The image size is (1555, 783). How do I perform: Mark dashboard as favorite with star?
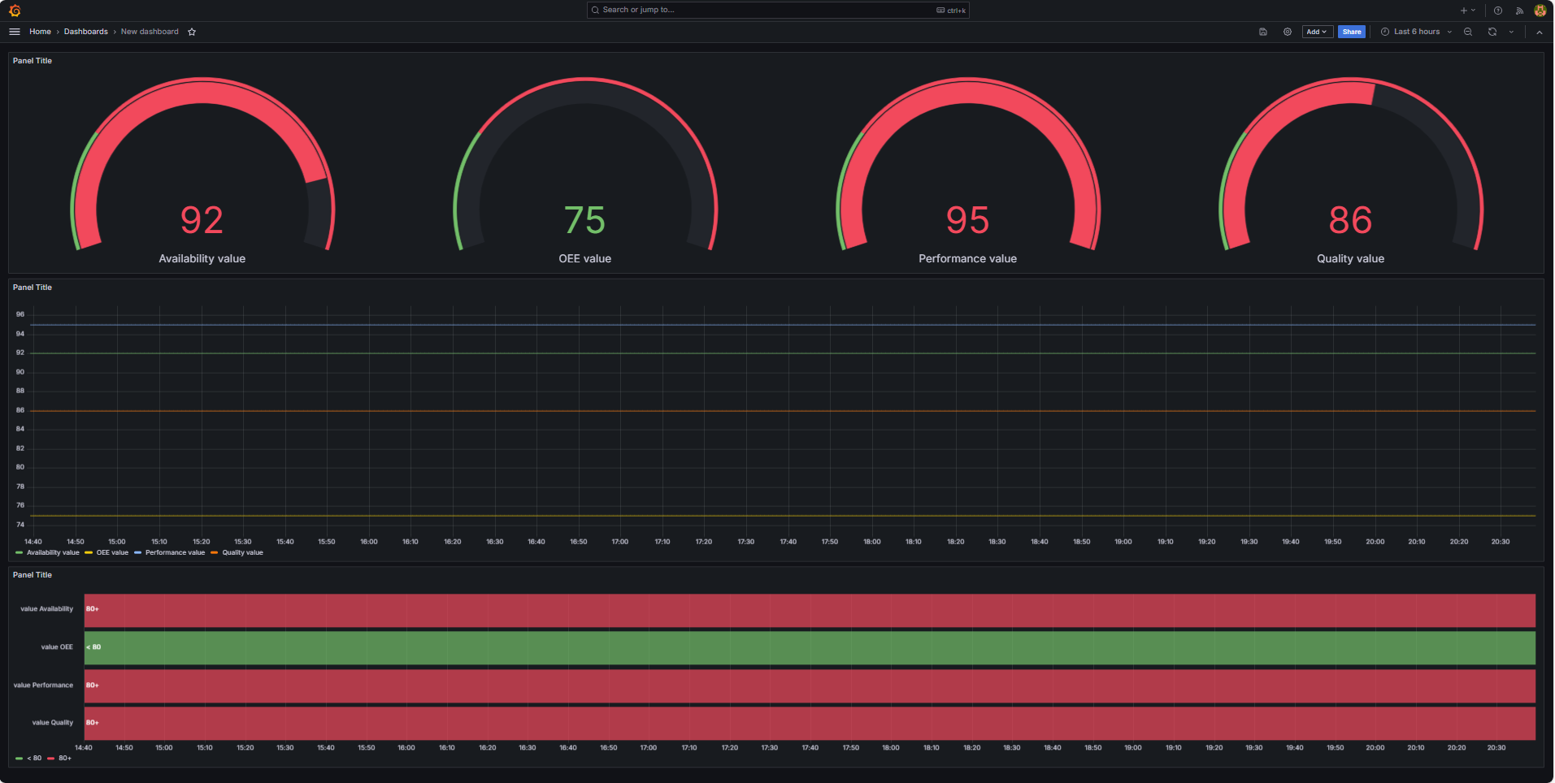192,32
